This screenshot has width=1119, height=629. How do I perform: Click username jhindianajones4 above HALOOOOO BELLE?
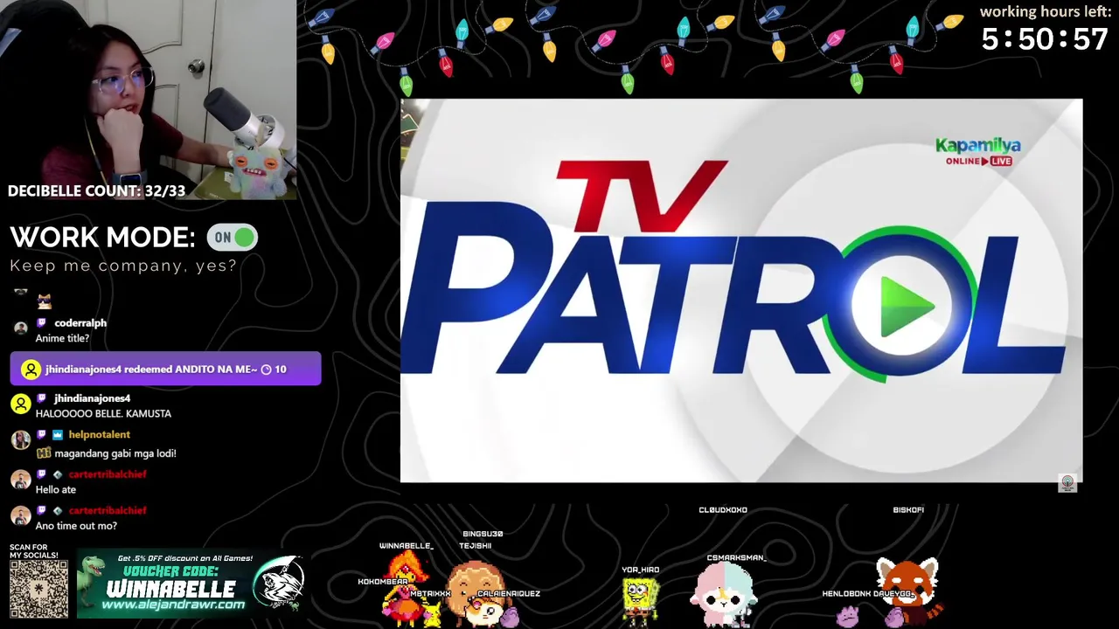point(92,398)
